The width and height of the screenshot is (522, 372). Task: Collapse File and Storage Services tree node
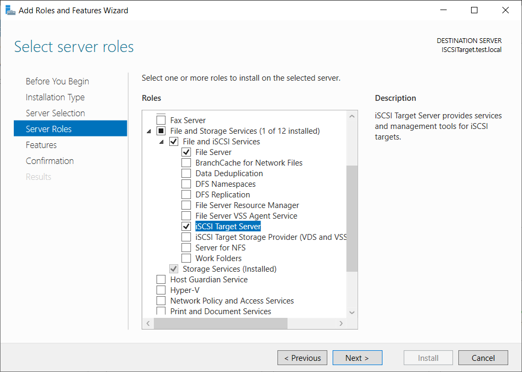click(x=149, y=131)
